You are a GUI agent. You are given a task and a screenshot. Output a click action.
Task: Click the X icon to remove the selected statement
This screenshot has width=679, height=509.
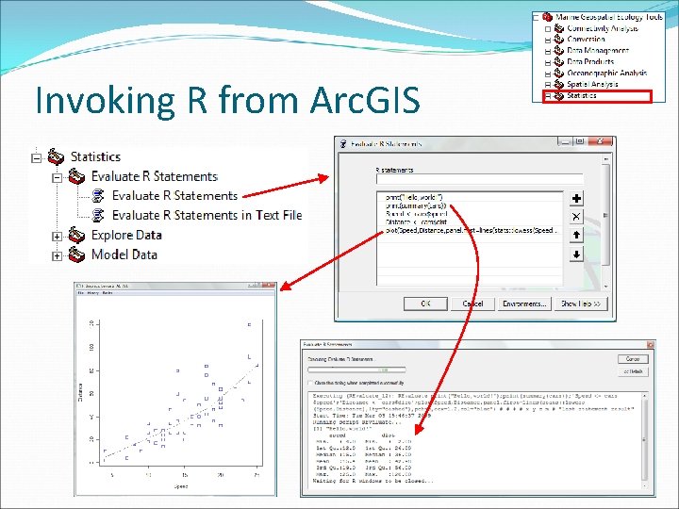(x=576, y=217)
